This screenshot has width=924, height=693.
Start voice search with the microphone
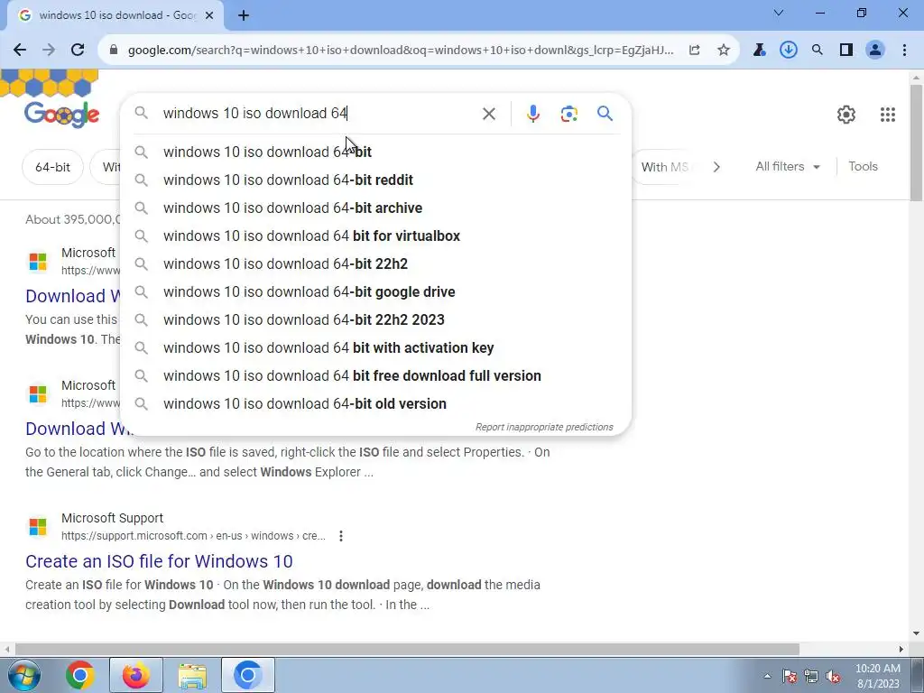click(x=532, y=113)
